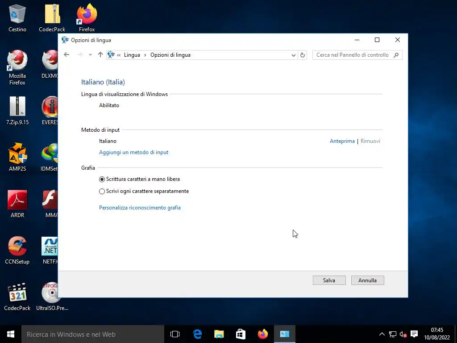Open the network status tray icon
This screenshot has width=457, height=343.
point(393,334)
